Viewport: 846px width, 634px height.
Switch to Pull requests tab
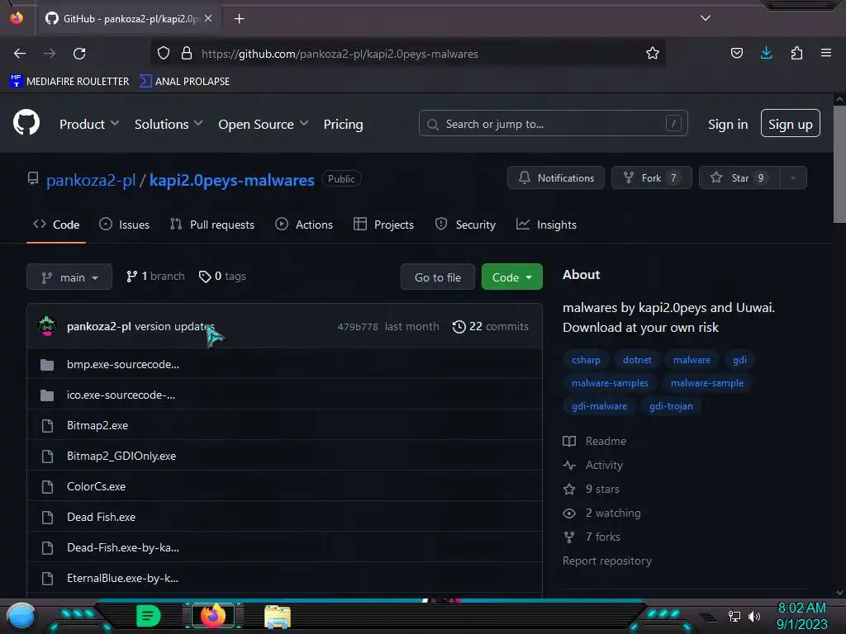[212, 225]
